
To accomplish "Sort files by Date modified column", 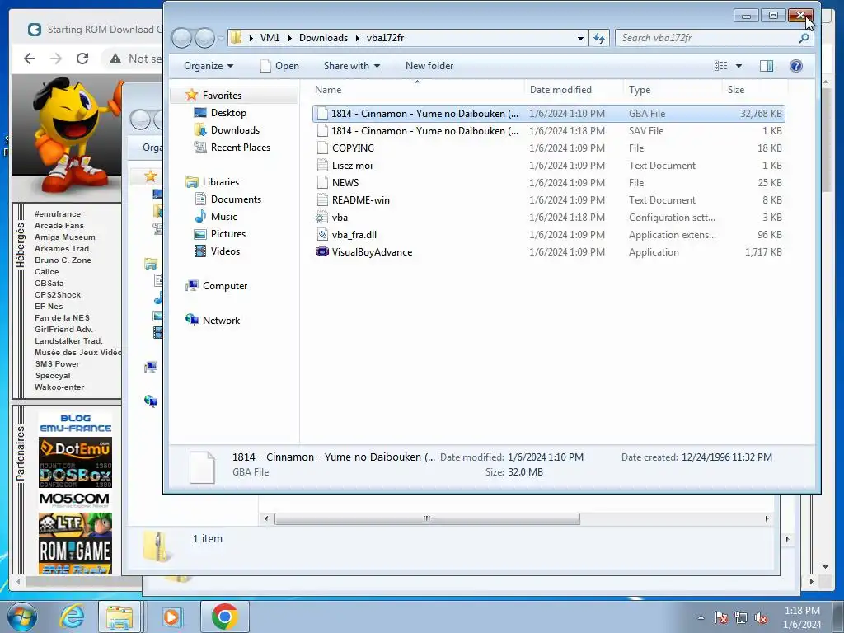I will (574, 90).
